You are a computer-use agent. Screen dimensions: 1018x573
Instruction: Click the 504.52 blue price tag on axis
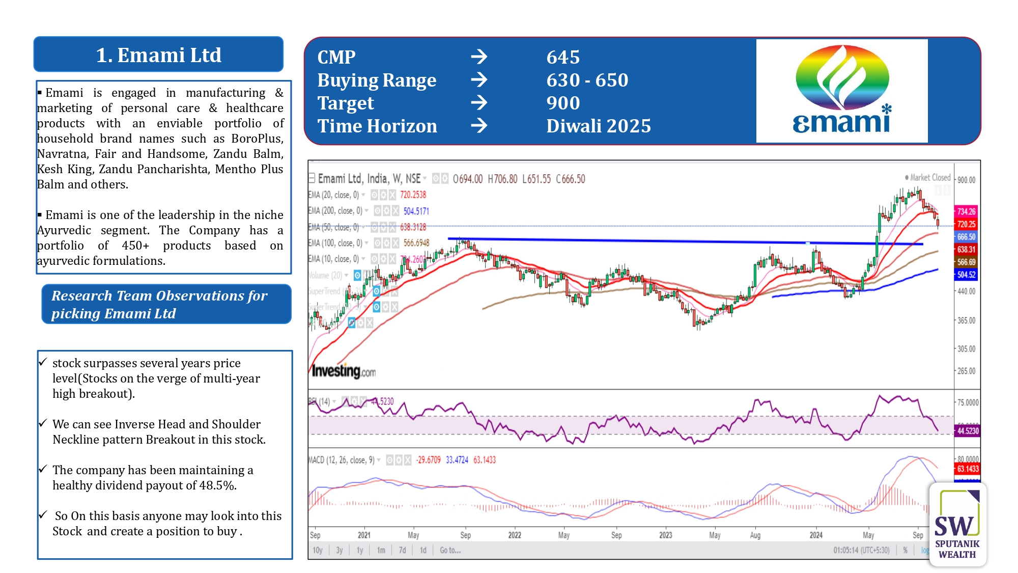click(966, 275)
